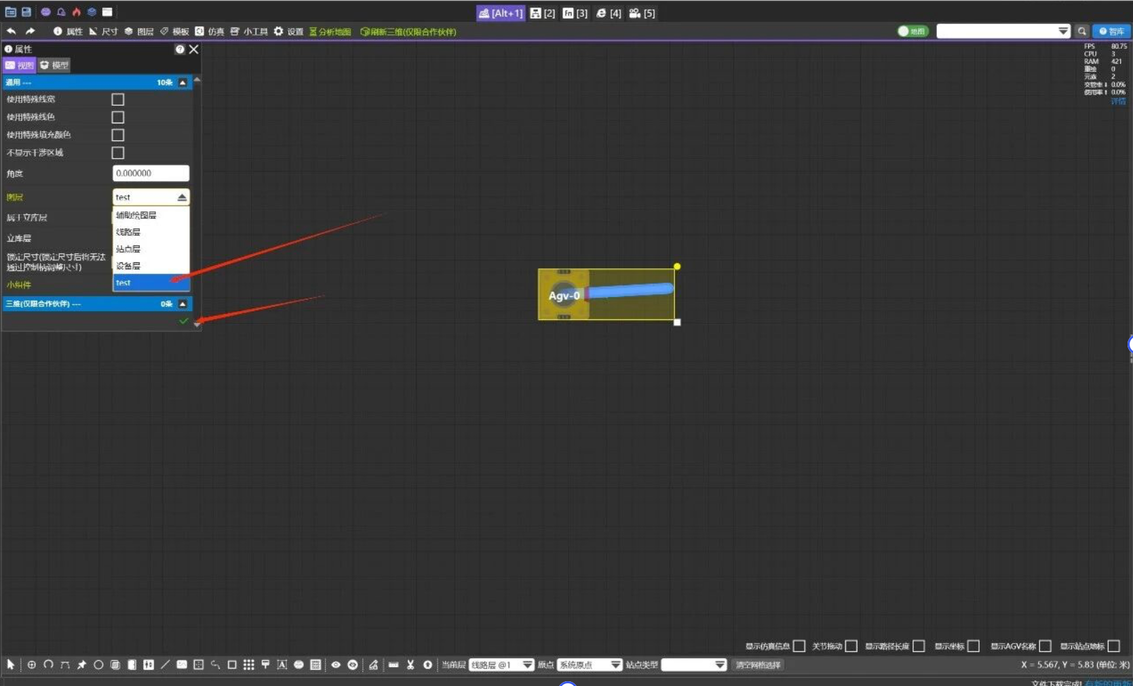Screen dimensions: 1133x686
Task: Select the scissors cut tool in bottom toolbar
Action: click(410, 665)
